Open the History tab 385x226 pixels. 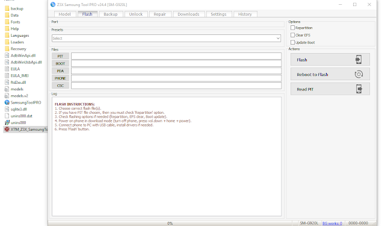coord(245,14)
